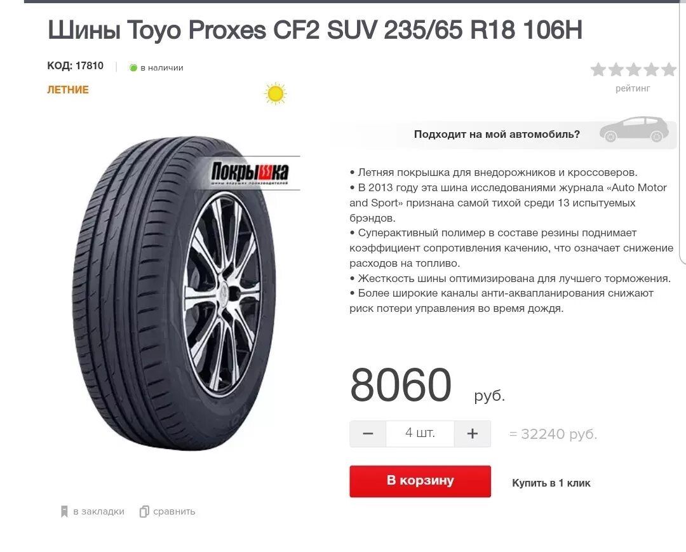The image size is (686, 552).
Task: Click the Покрышка logo on the tire image
Action: pos(250,173)
